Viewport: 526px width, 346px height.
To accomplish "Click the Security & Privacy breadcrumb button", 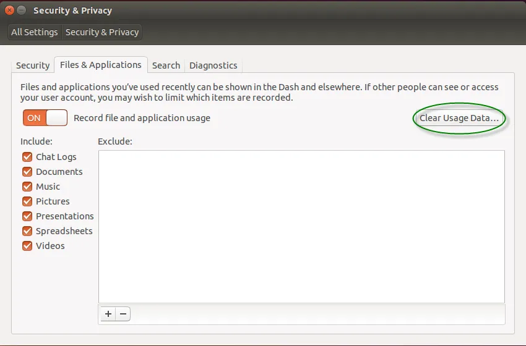I will coord(102,32).
